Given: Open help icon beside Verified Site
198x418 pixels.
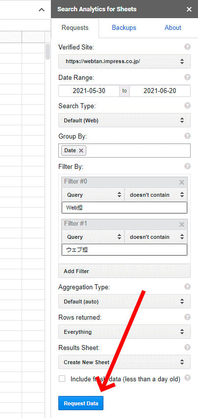Looking at the screenshot, I should pos(188,47).
